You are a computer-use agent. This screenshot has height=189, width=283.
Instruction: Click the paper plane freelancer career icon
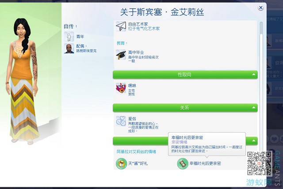click(x=121, y=26)
